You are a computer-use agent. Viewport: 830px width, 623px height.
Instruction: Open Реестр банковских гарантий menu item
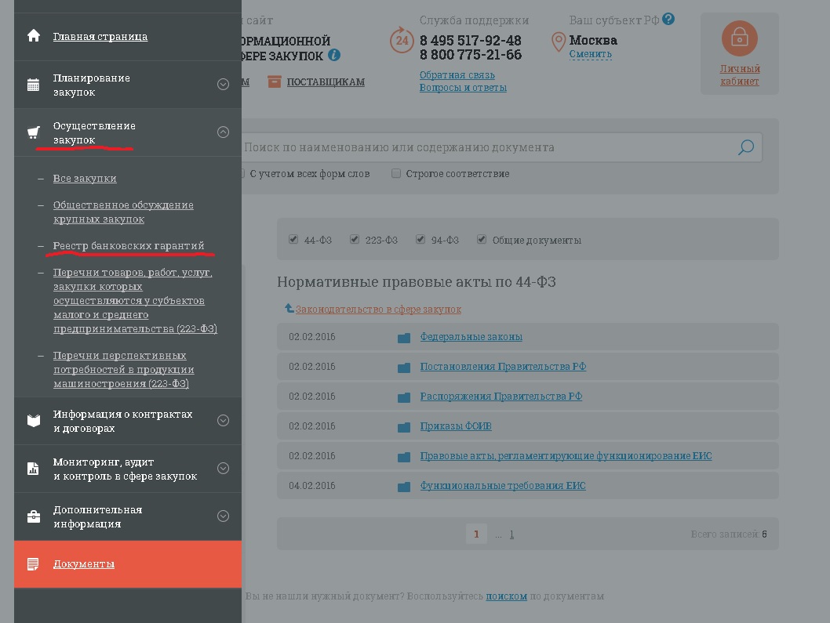click(129, 246)
